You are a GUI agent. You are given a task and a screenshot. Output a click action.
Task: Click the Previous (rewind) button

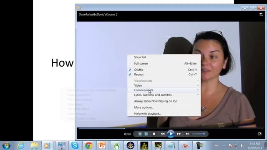point(163,134)
